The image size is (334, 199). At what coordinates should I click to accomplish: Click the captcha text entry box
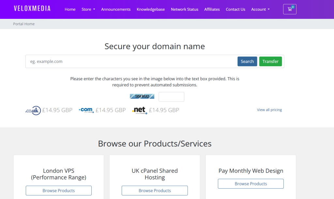point(171,97)
